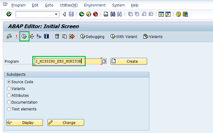Viewport: 213px width, 133px height.
Task: Open the System menu
Action: click(118, 5)
